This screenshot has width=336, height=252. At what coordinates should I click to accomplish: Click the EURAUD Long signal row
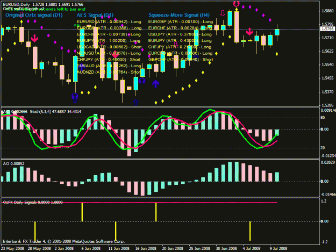point(109,66)
